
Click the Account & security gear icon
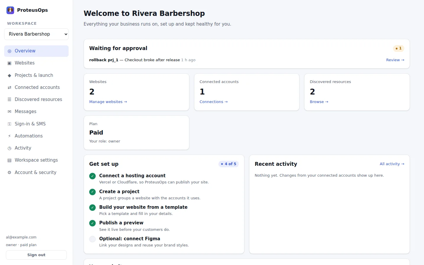[9, 173]
